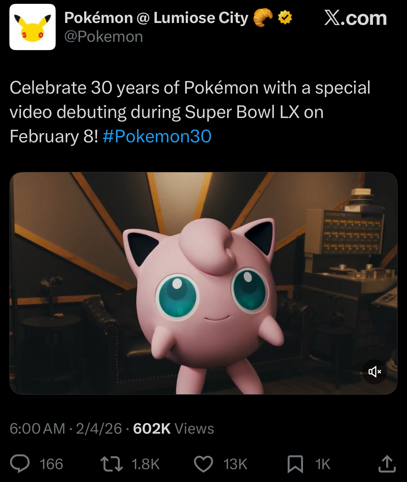Open the #Pokemon30 hashtag
The height and width of the screenshot is (482, 407).
pyautogui.click(x=157, y=136)
